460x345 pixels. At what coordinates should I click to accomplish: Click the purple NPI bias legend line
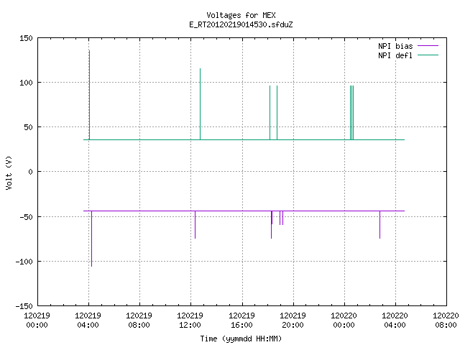click(428, 46)
